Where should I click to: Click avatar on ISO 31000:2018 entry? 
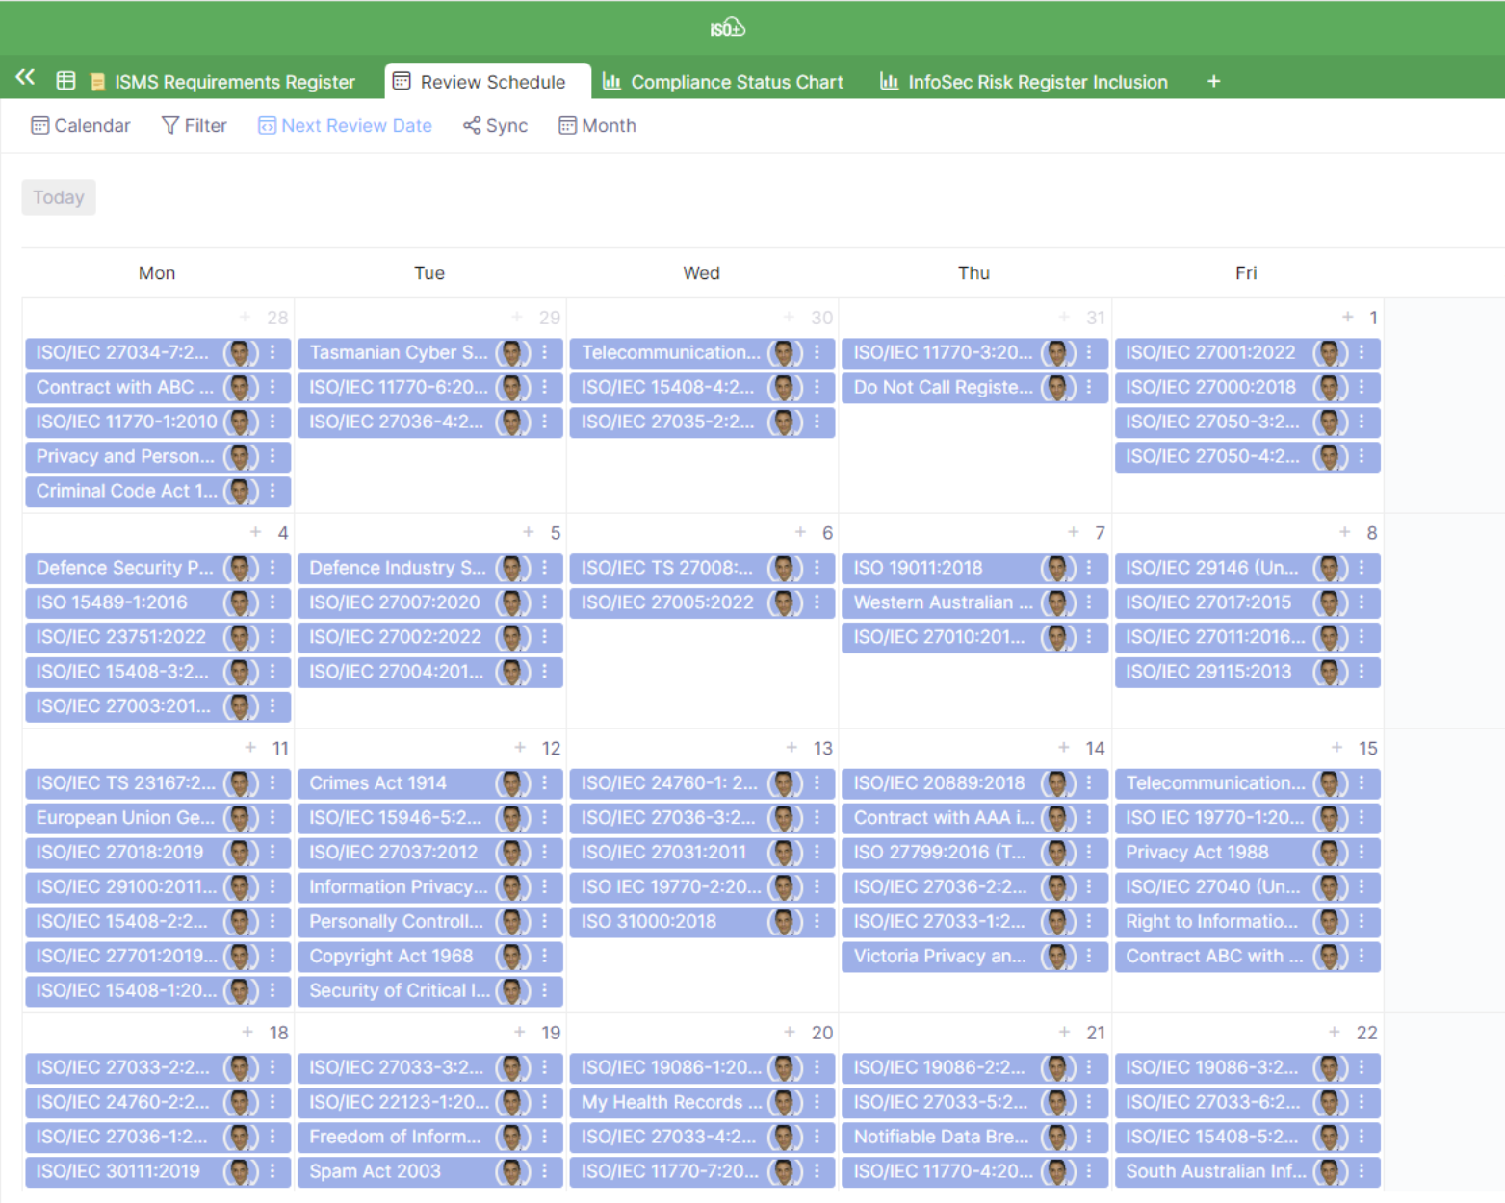pyautogui.click(x=785, y=922)
